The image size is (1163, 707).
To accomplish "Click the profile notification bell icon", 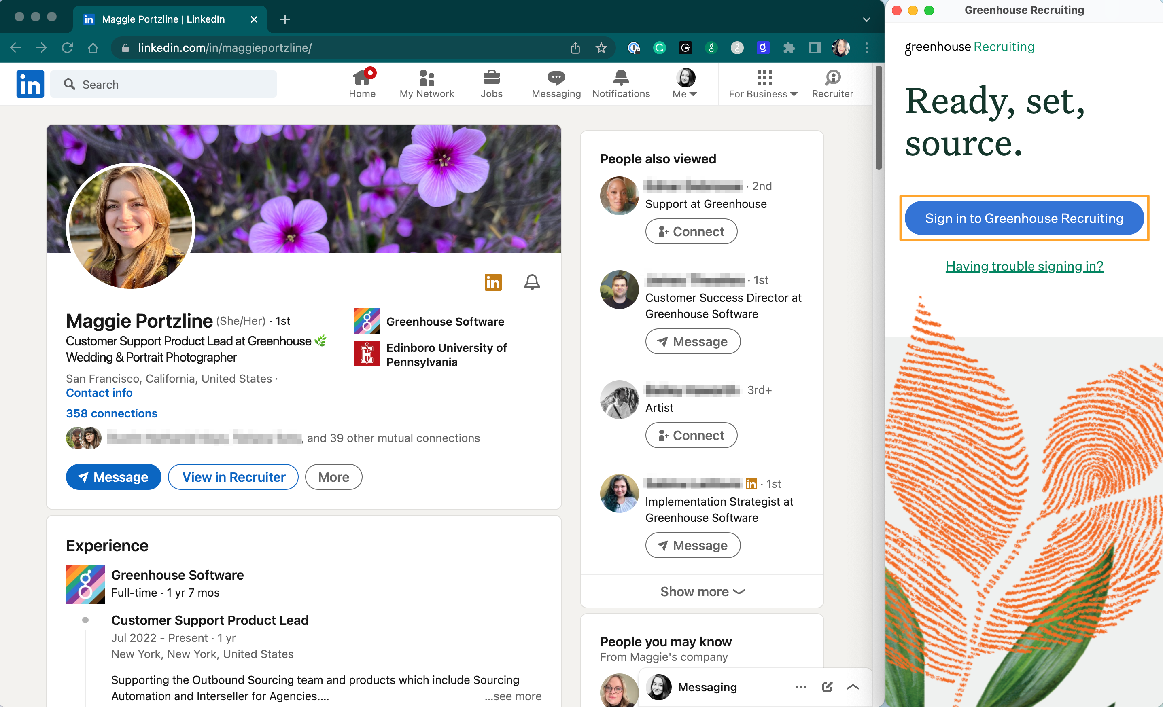I will click(532, 282).
